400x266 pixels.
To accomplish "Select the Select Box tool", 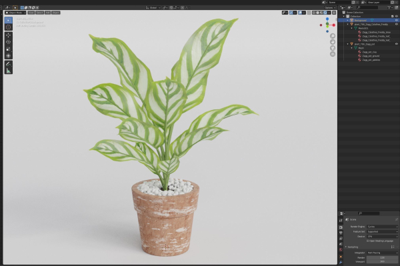I will pyautogui.click(x=9, y=20).
